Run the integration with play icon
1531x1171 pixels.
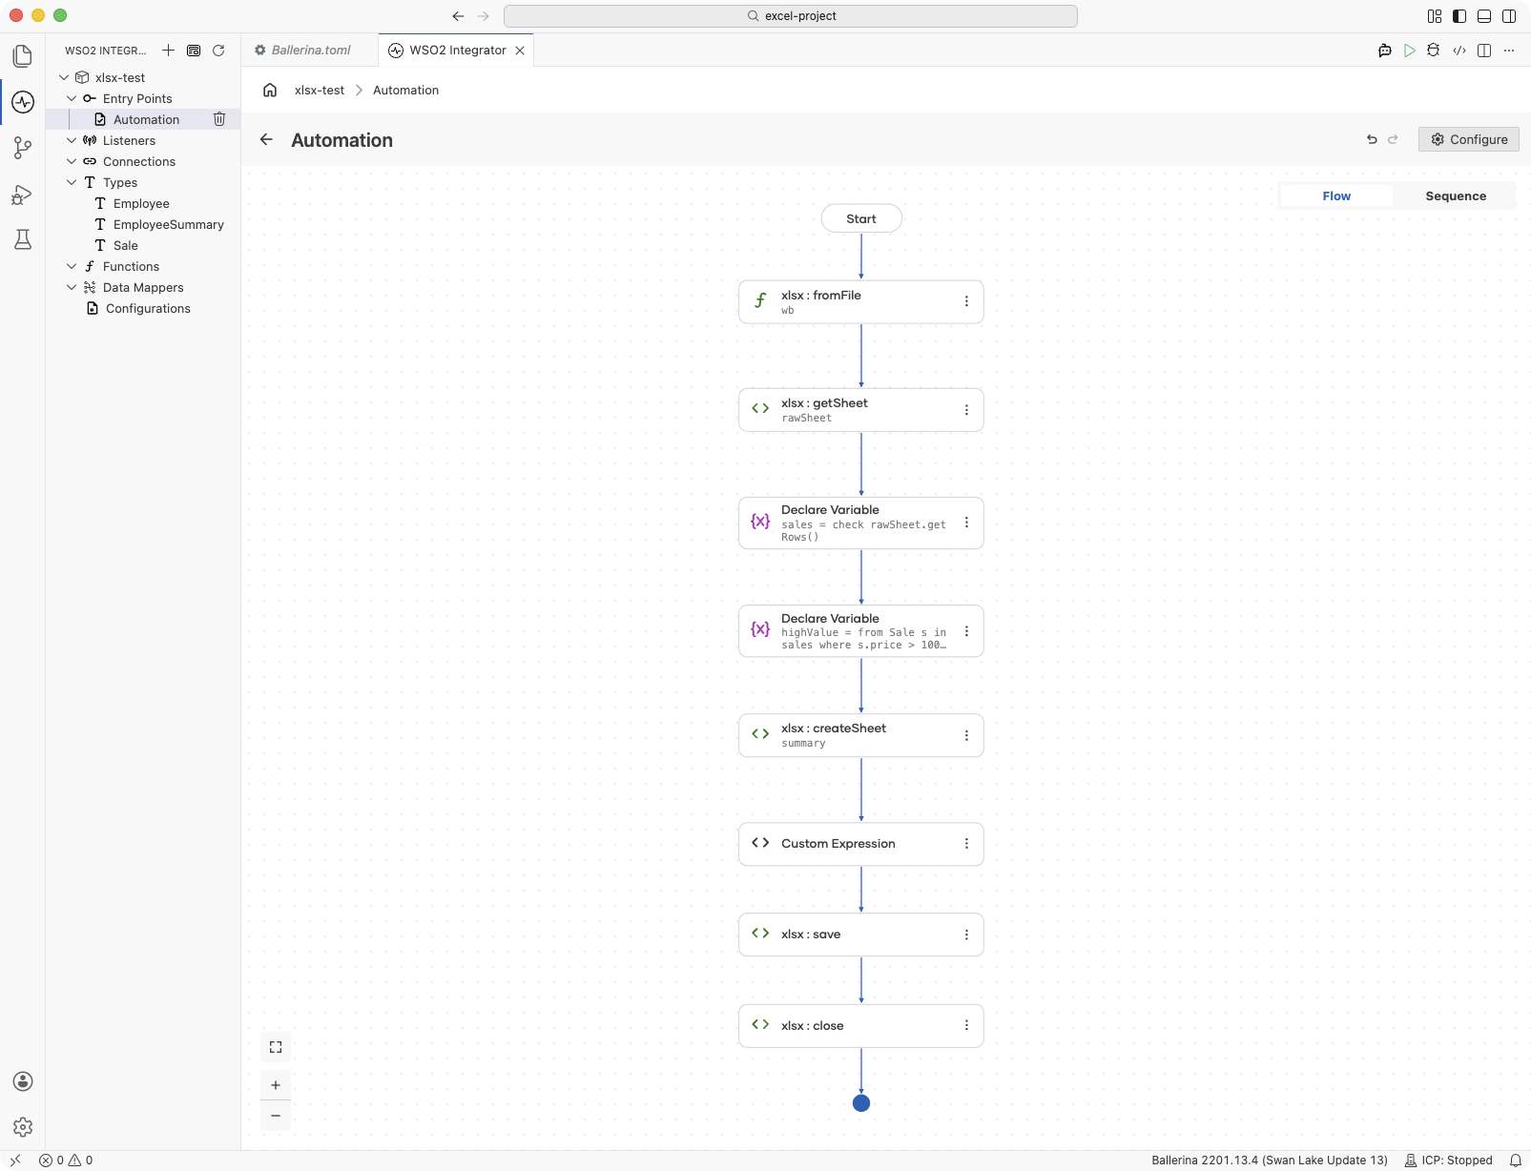(1410, 51)
